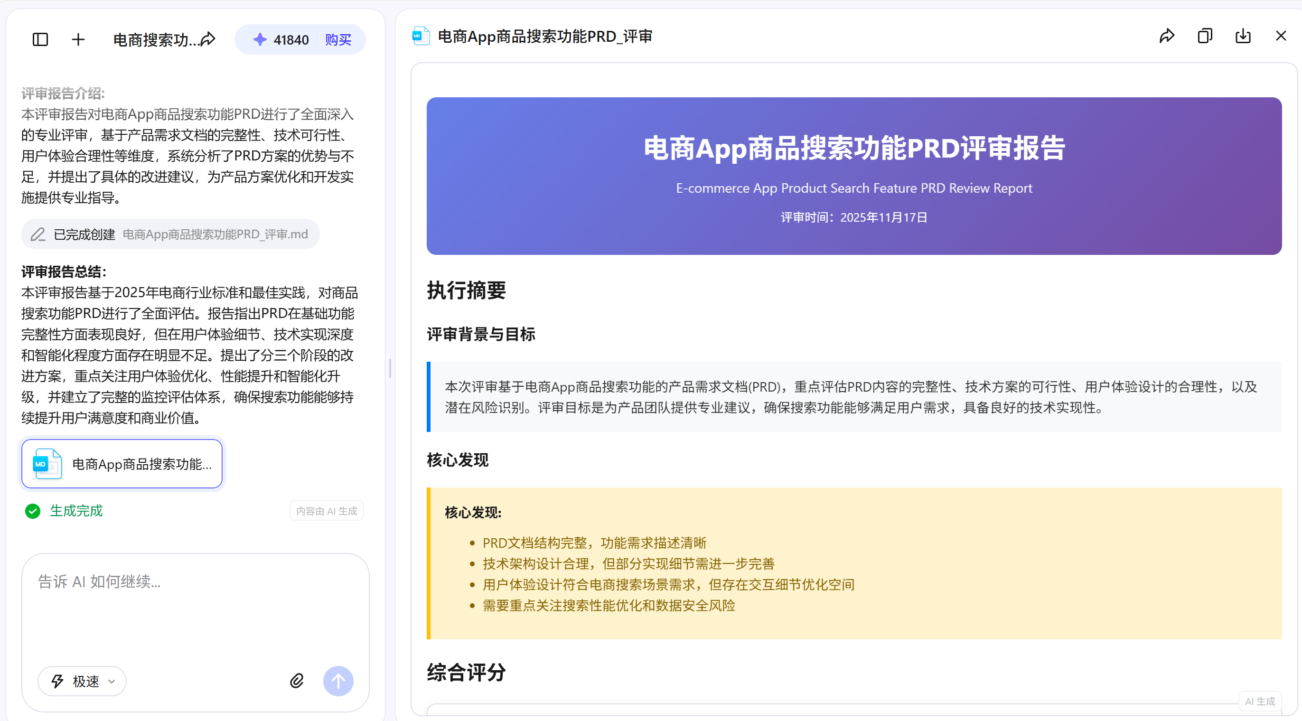Click the green 生成完成 status indicator
Image resolution: width=1302 pixels, height=721 pixels.
63,511
